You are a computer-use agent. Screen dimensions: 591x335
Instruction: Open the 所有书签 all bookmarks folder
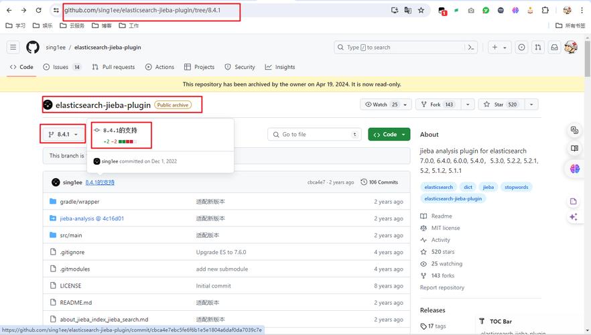tap(570, 25)
